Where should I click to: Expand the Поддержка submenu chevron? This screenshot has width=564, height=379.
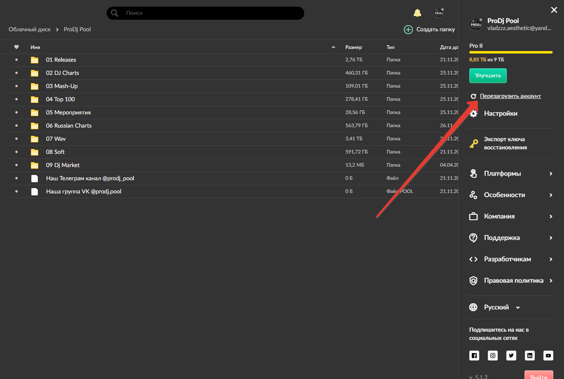pos(551,238)
